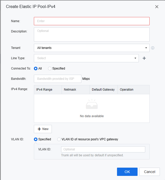Click the optional VLAN ID text field
This screenshot has width=165, height=180.
pyautogui.click(x=103, y=149)
